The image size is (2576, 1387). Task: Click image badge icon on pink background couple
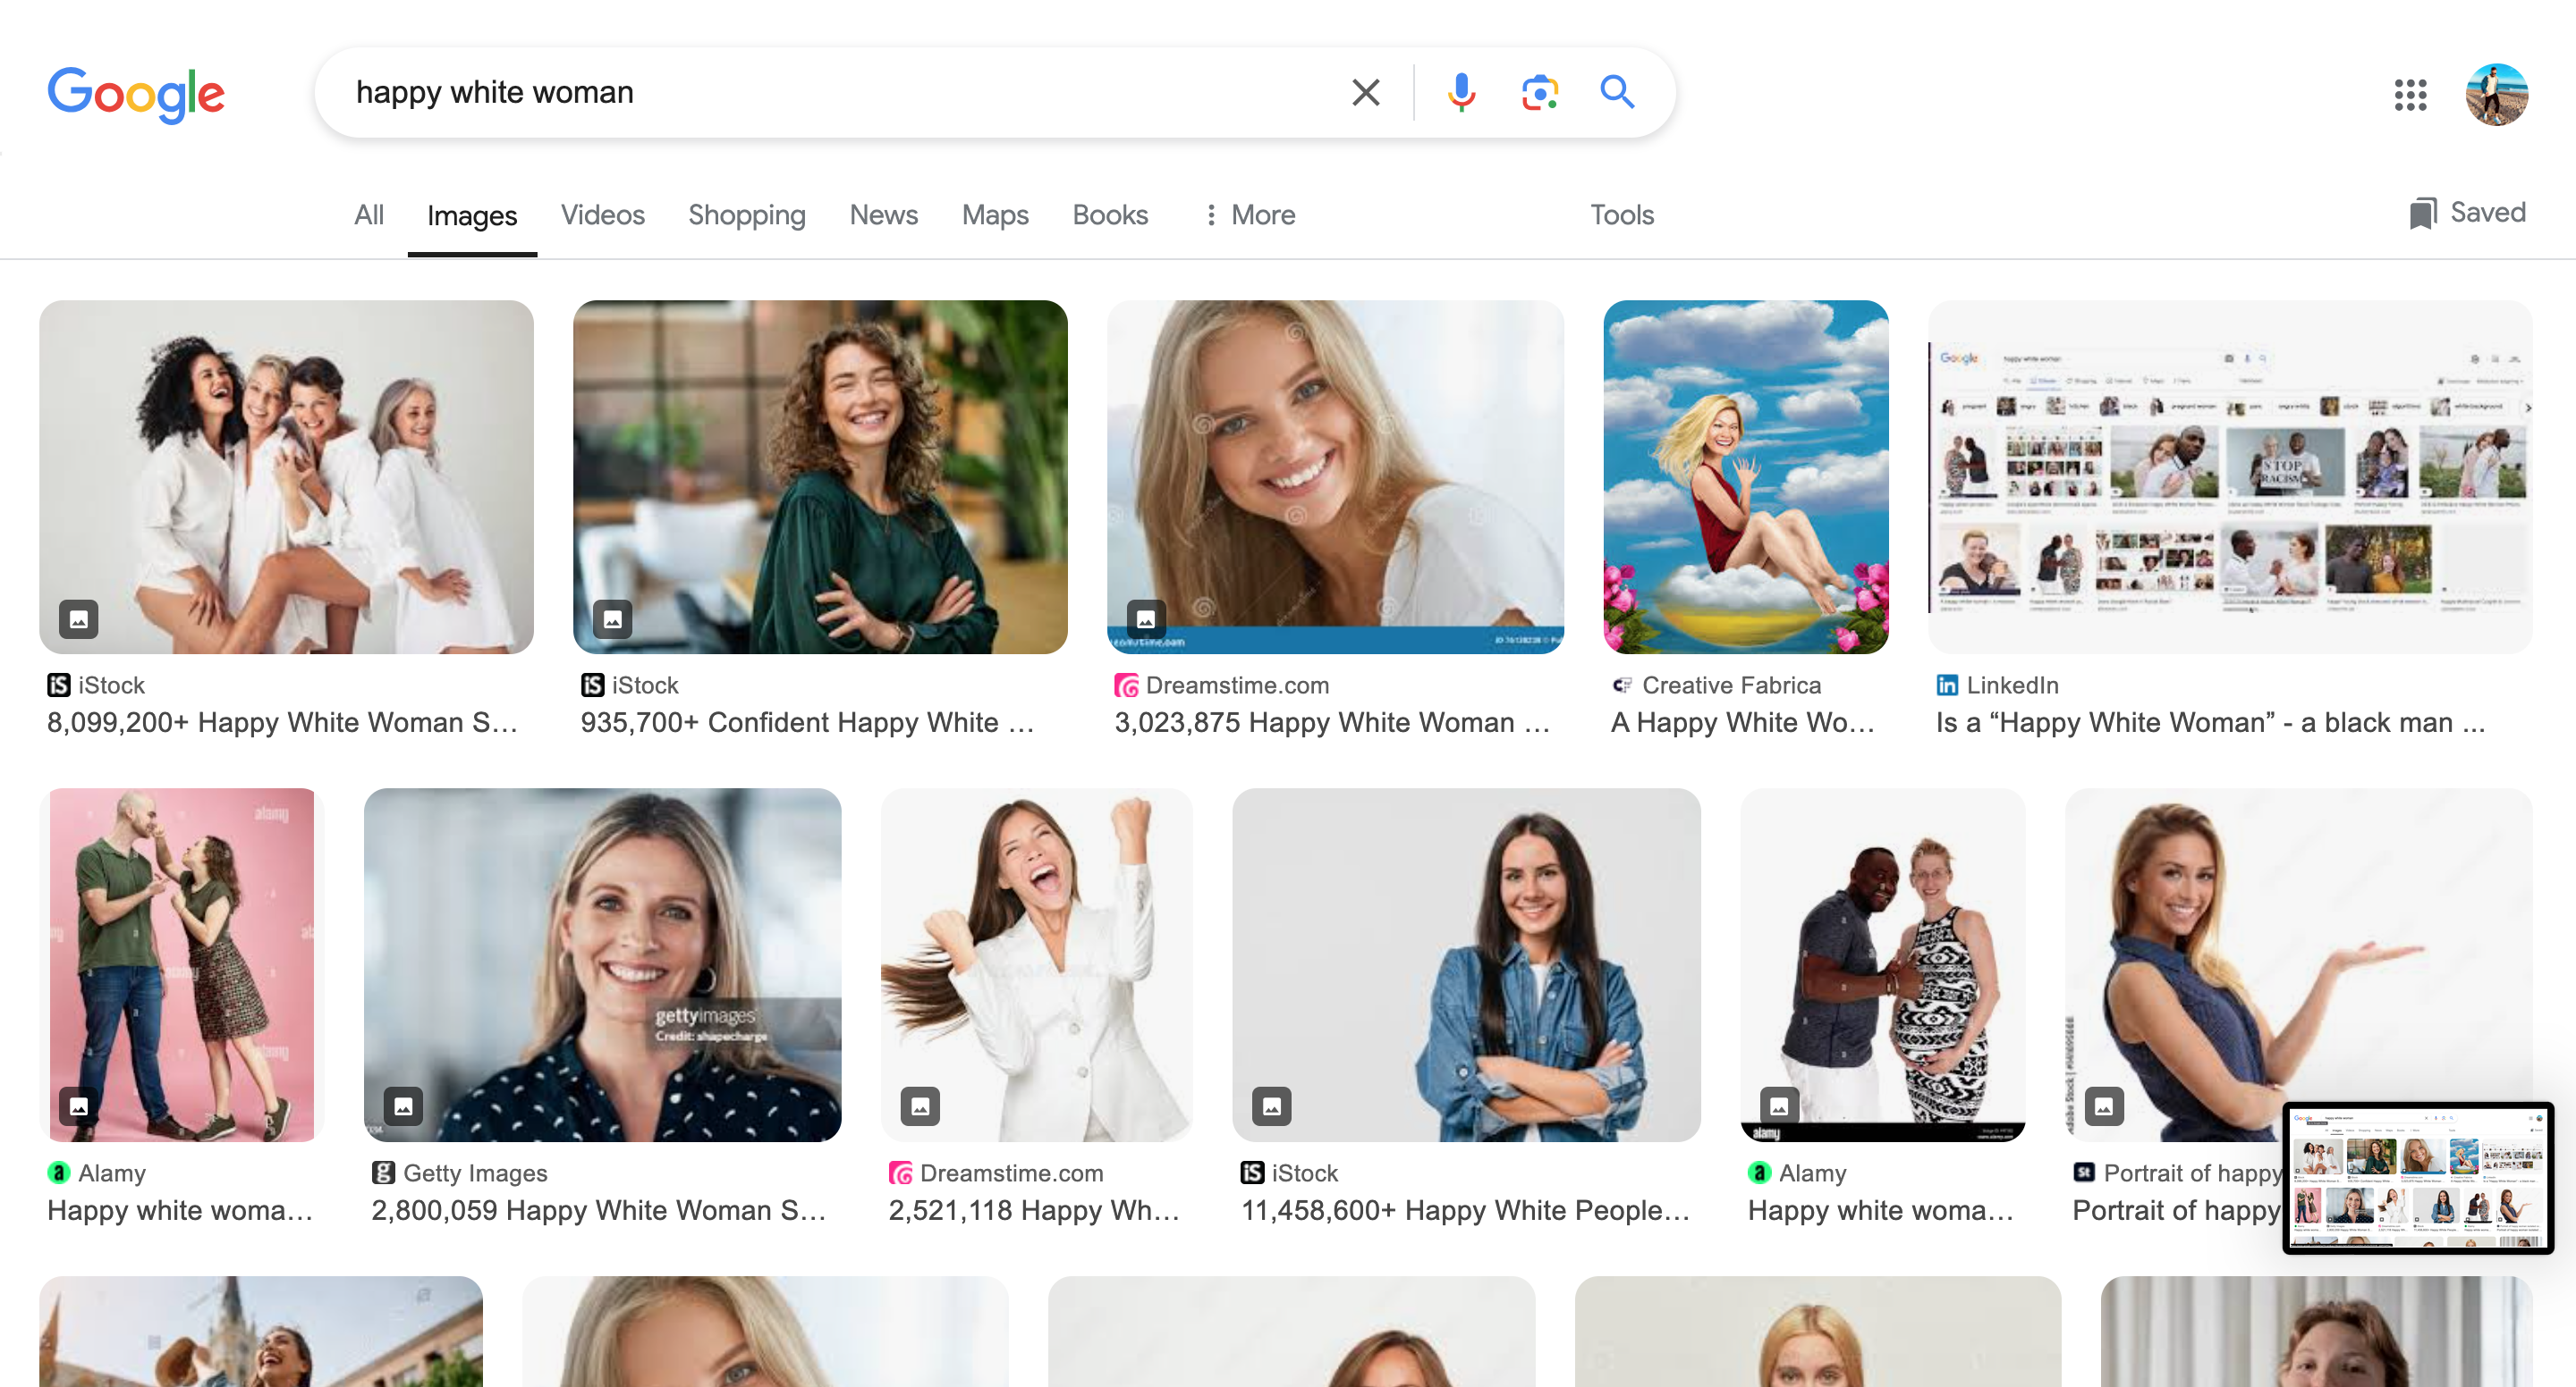click(78, 1106)
